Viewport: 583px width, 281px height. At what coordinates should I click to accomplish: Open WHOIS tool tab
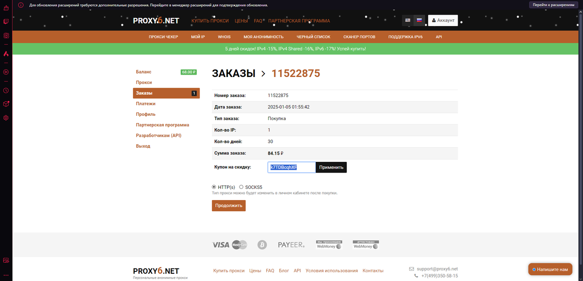pyautogui.click(x=224, y=37)
